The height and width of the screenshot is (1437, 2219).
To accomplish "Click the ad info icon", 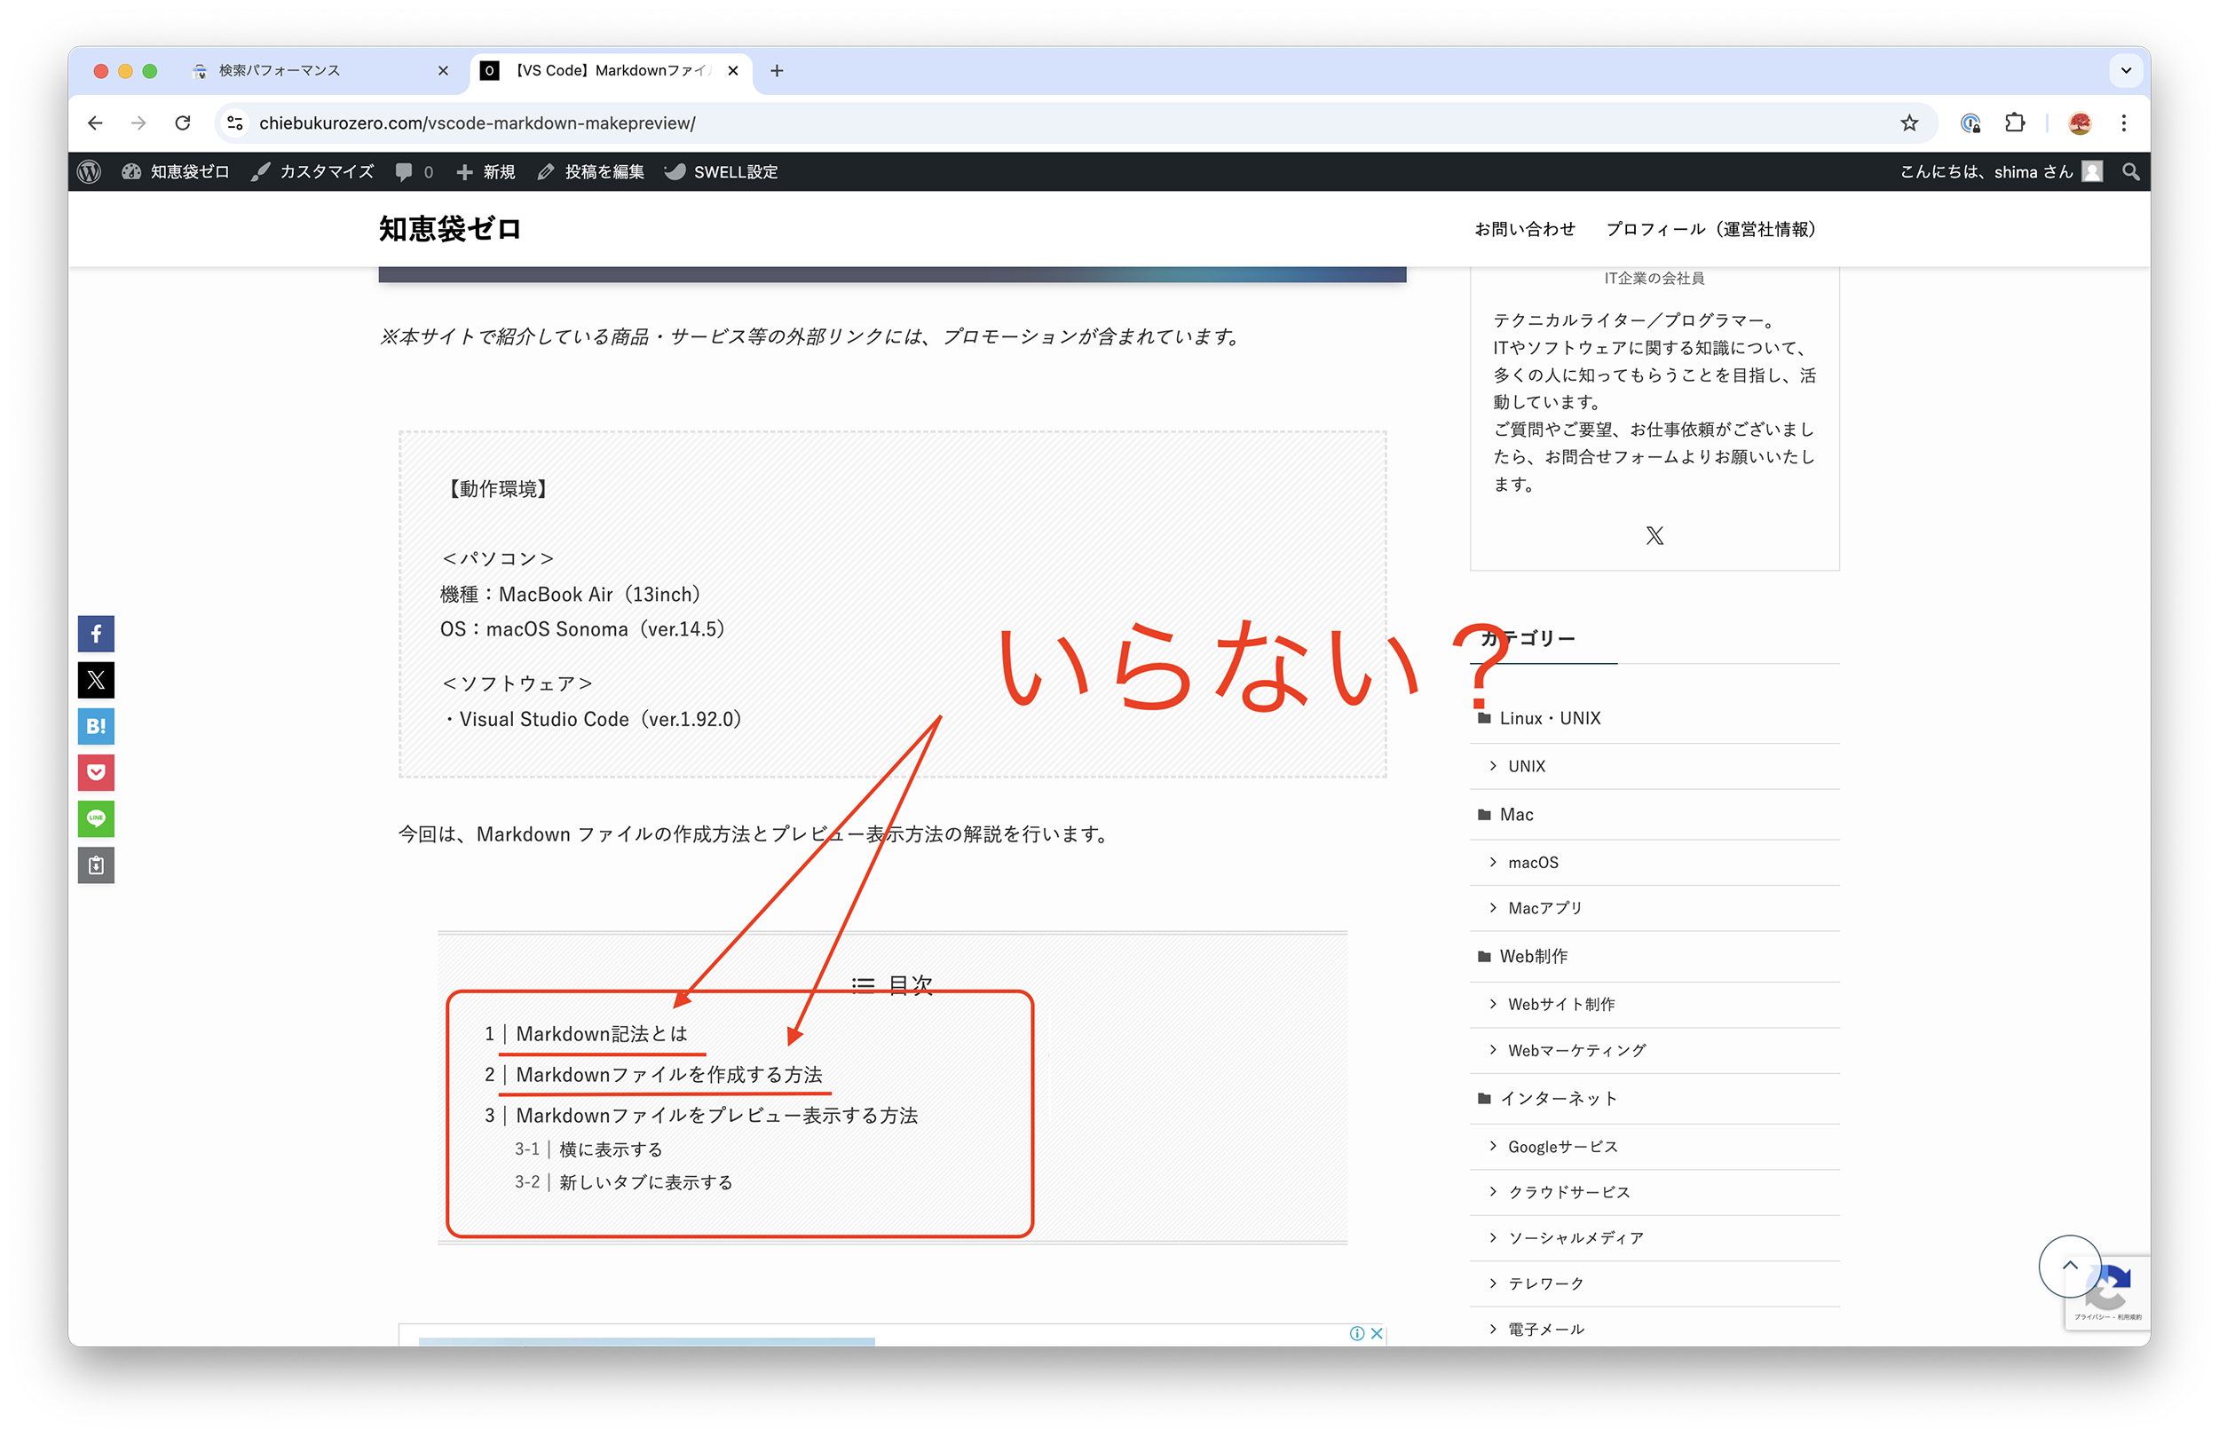I will pos(1356,1333).
